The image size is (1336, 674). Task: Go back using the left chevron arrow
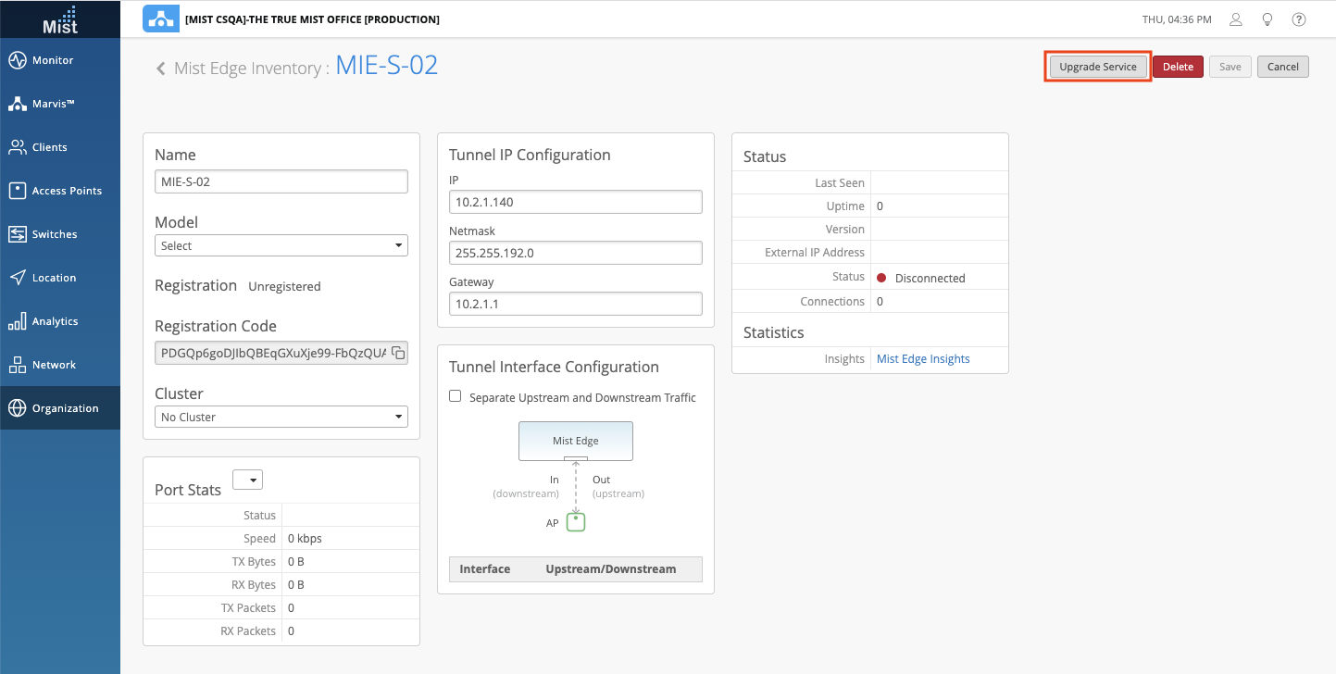coord(161,68)
